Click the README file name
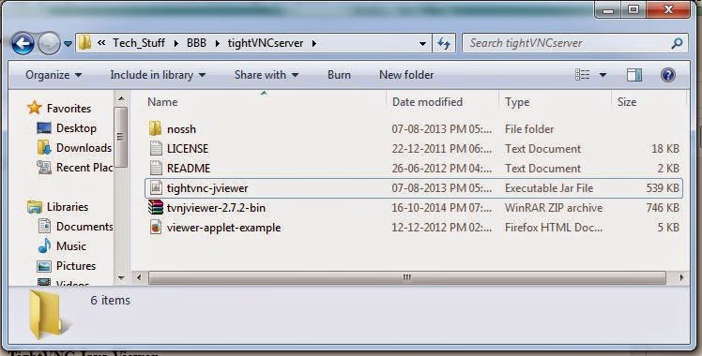 [189, 168]
